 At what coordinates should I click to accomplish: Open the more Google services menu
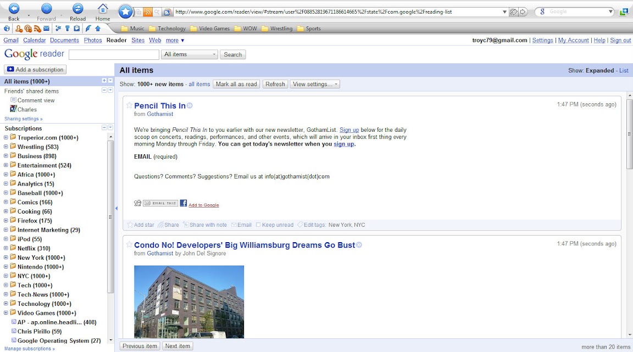coord(175,41)
